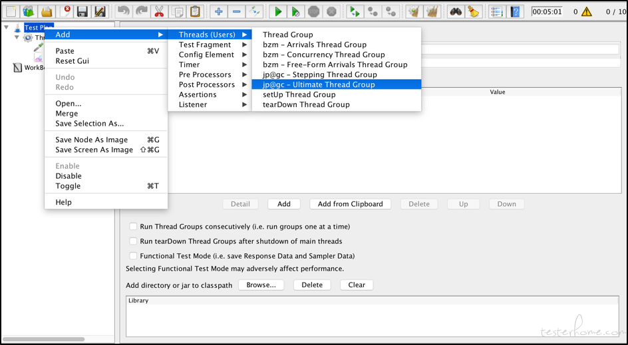Click the blue plus Expand All icon
This screenshot has height=345, width=628.
218,11
